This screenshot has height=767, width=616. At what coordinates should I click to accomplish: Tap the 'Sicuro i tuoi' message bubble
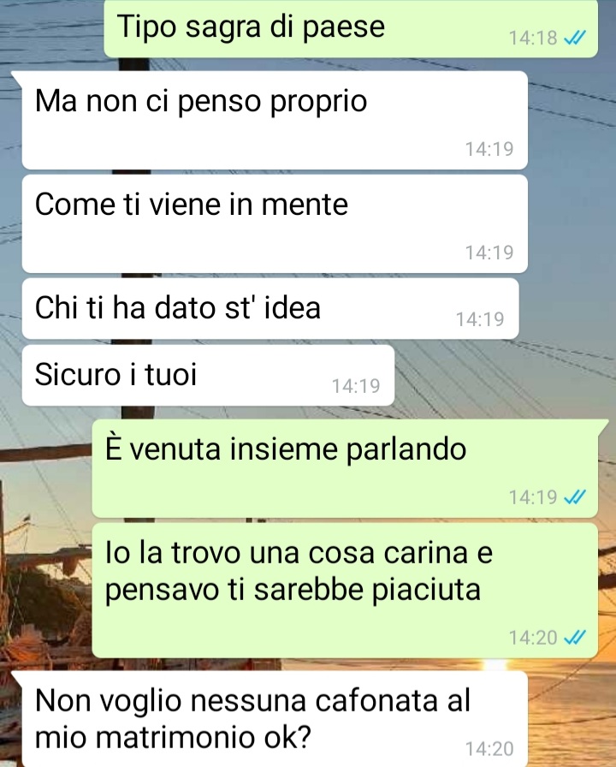coord(208,375)
